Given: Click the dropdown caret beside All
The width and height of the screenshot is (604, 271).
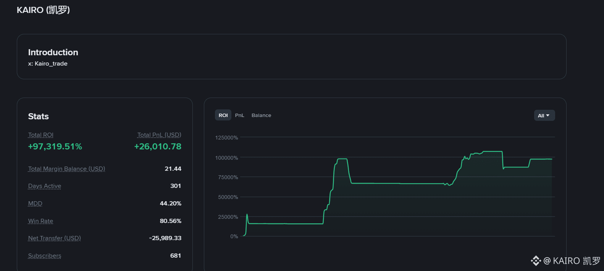Looking at the screenshot, I should (548, 115).
